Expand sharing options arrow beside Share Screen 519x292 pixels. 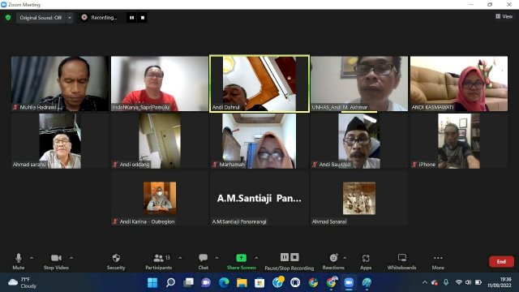coord(256,258)
